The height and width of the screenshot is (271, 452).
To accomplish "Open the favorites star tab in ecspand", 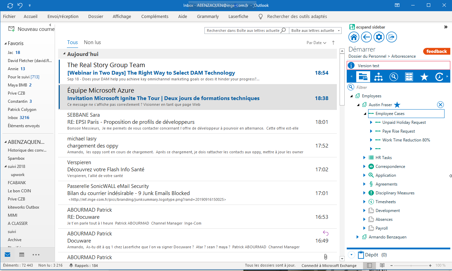I will (x=424, y=77).
